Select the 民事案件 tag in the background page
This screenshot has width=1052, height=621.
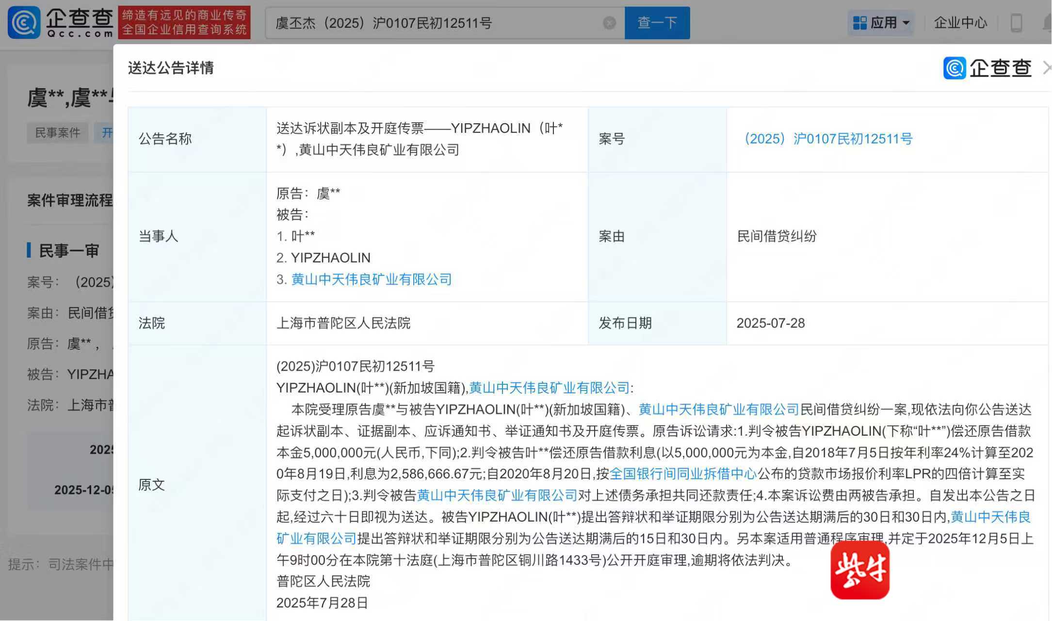click(58, 132)
